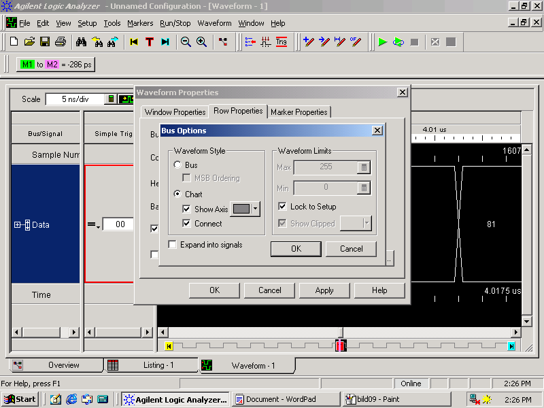The height and width of the screenshot is (408, 544).
Task: Click the Marker properties OF icon
Action: click(x=355, y=42)
